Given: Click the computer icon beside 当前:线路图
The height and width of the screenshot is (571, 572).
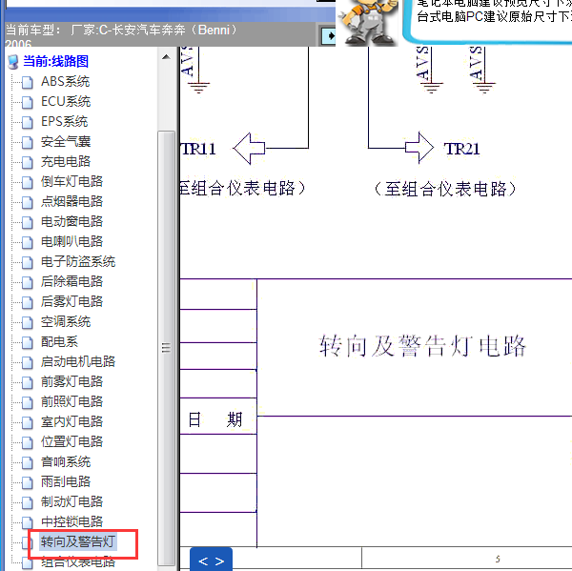Looking at the screenshot, I should coord(13,62).
